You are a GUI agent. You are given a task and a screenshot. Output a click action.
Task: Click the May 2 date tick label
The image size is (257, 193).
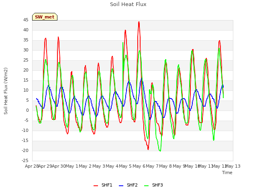tap(85, 166)
